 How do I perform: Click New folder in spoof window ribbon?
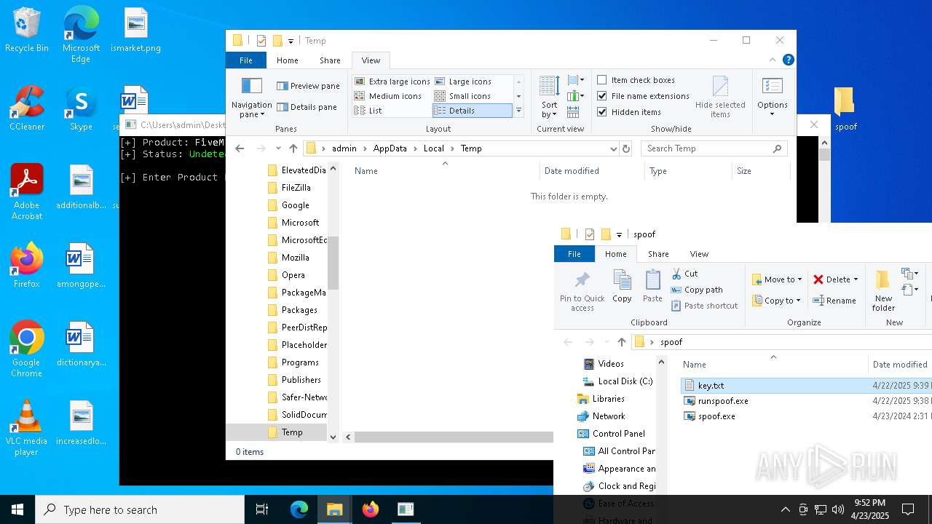[x=883, y=291]
